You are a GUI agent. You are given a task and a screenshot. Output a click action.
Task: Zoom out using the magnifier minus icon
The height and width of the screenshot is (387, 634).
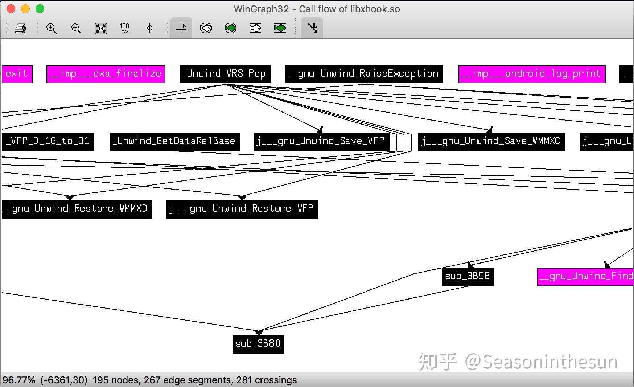[76, 28]
